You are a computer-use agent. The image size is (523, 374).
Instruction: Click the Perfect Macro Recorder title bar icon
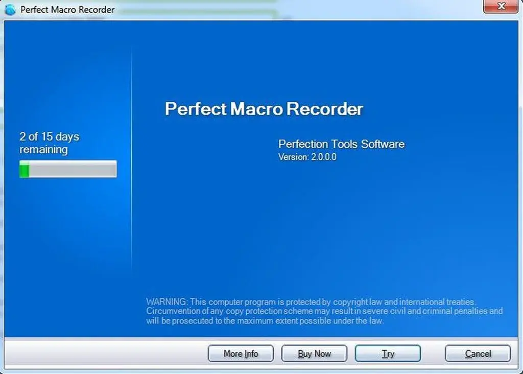10,10
